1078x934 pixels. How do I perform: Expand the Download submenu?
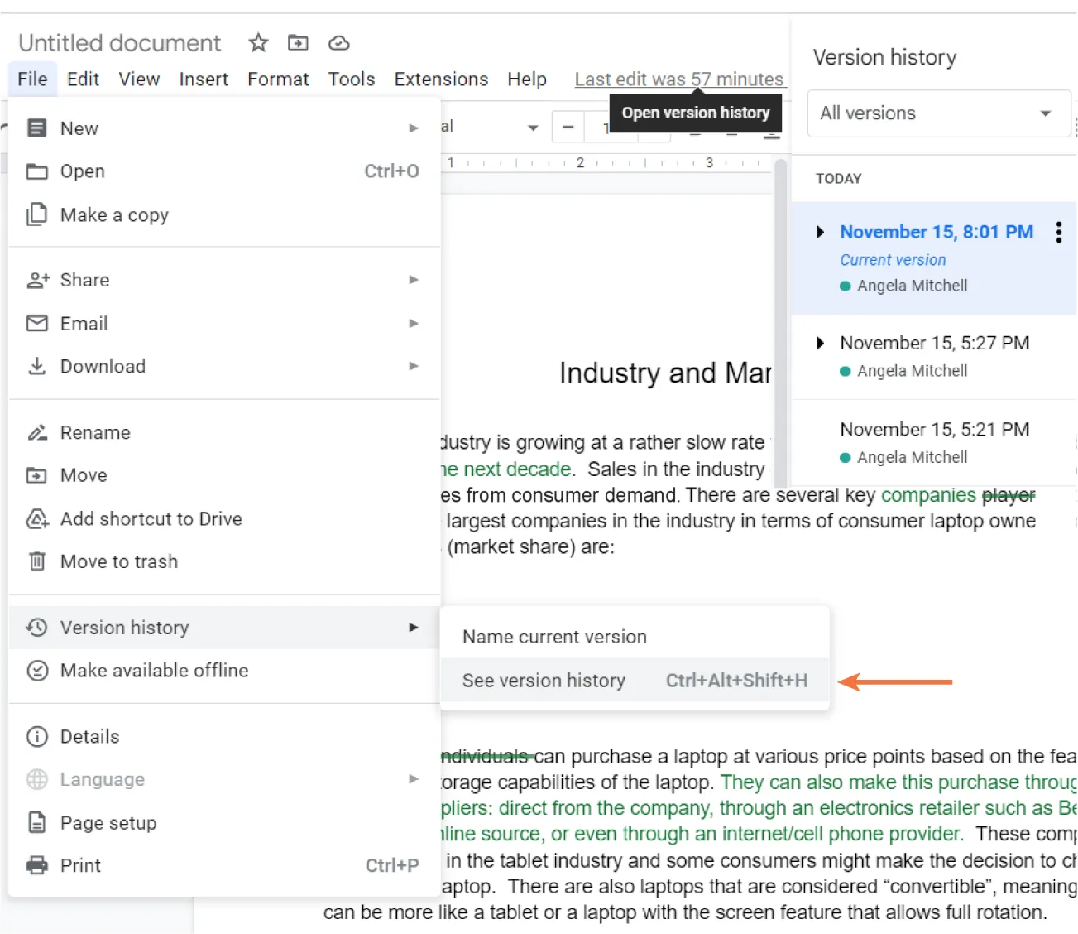103,366
